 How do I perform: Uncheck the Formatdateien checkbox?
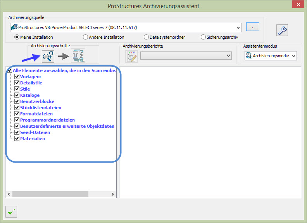click(x=17, y=114)
